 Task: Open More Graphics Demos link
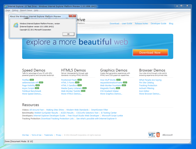click(111, 94)
